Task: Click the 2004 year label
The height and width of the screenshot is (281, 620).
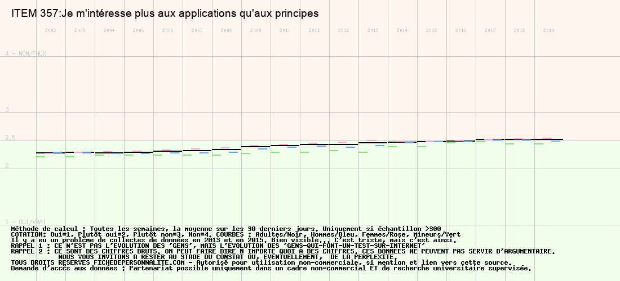Action: 109,30
